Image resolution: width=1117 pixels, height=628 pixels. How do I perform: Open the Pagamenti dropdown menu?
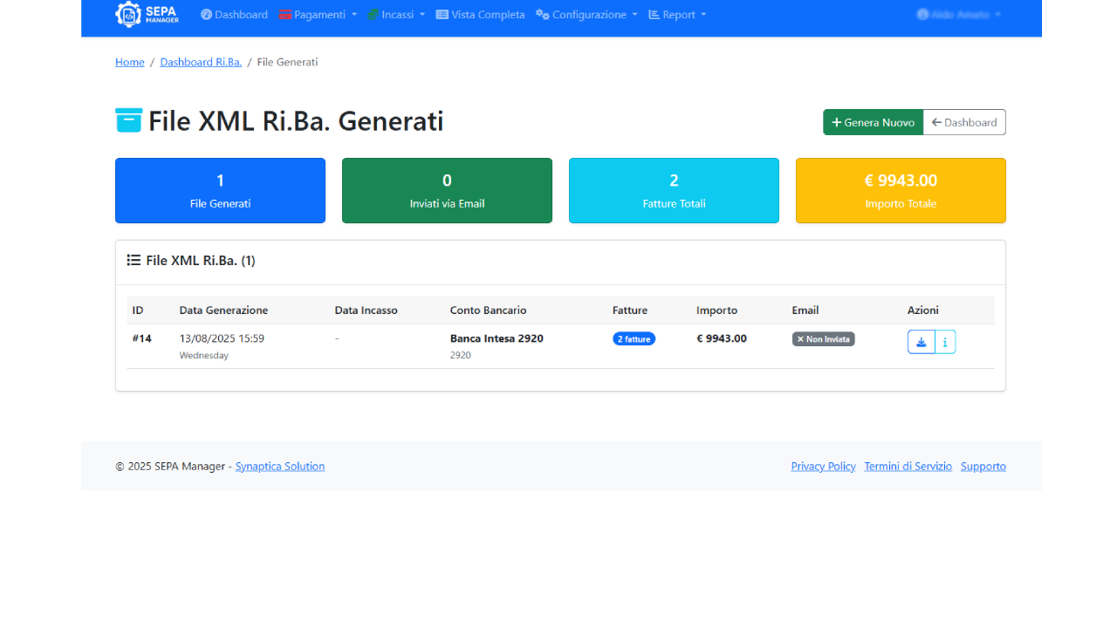(x=318, y=15)
